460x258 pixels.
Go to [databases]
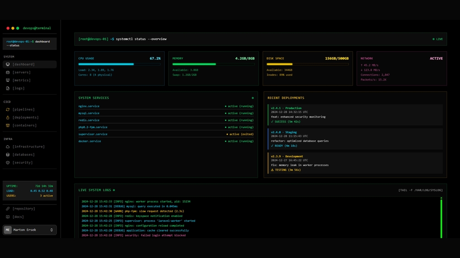point(30,154)
